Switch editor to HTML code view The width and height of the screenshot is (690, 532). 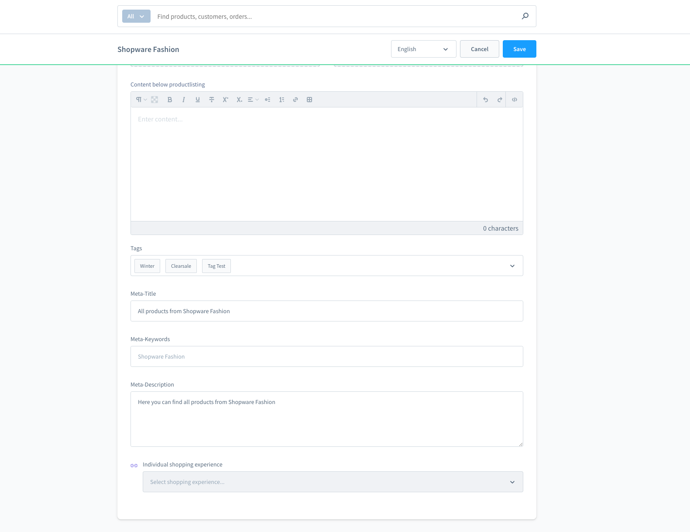click(515, 100)
